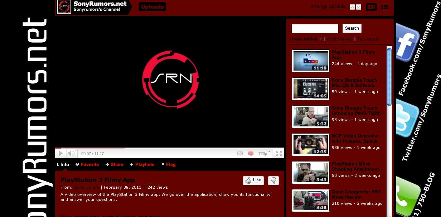441x217 pixels.
Task: Click the Quad Charger for PS3 Move Review title
Action: 356,194
